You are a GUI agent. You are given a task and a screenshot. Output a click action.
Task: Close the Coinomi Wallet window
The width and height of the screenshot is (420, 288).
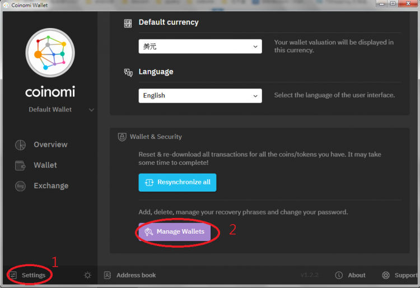point(408,3)
